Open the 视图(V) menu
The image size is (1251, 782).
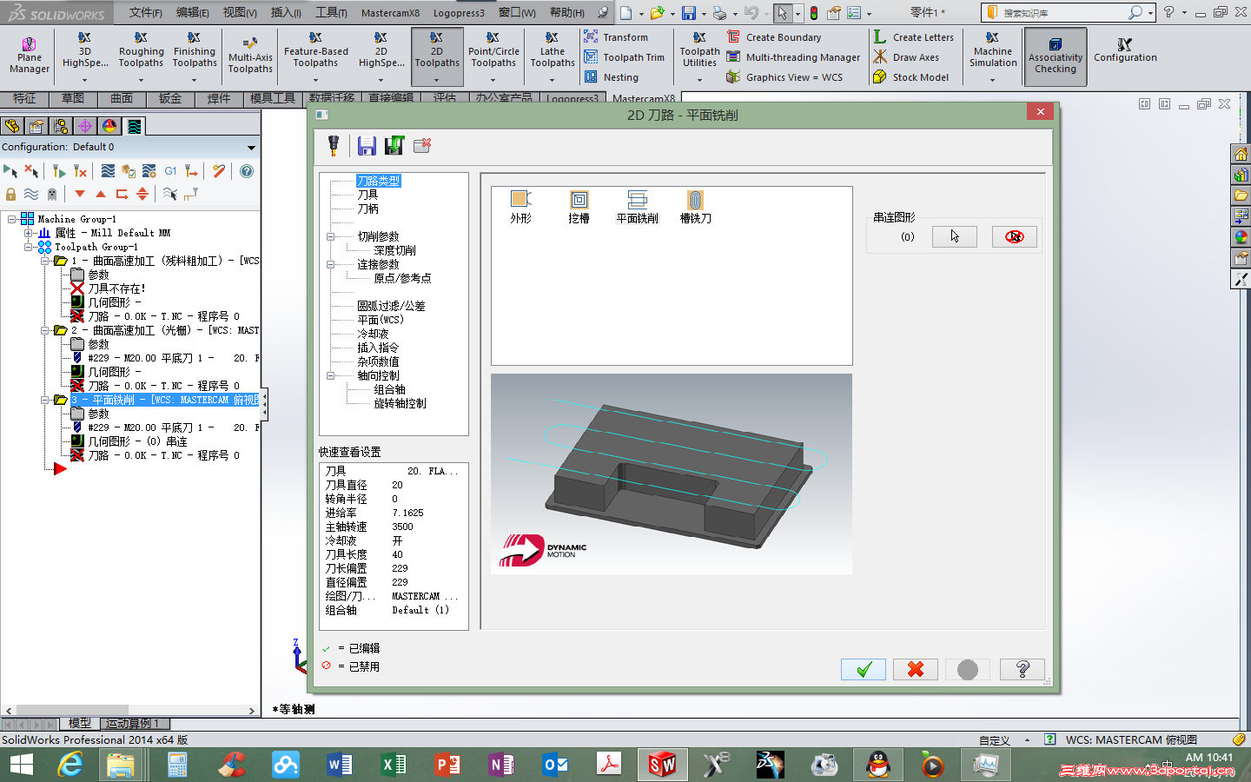[240, 13]
